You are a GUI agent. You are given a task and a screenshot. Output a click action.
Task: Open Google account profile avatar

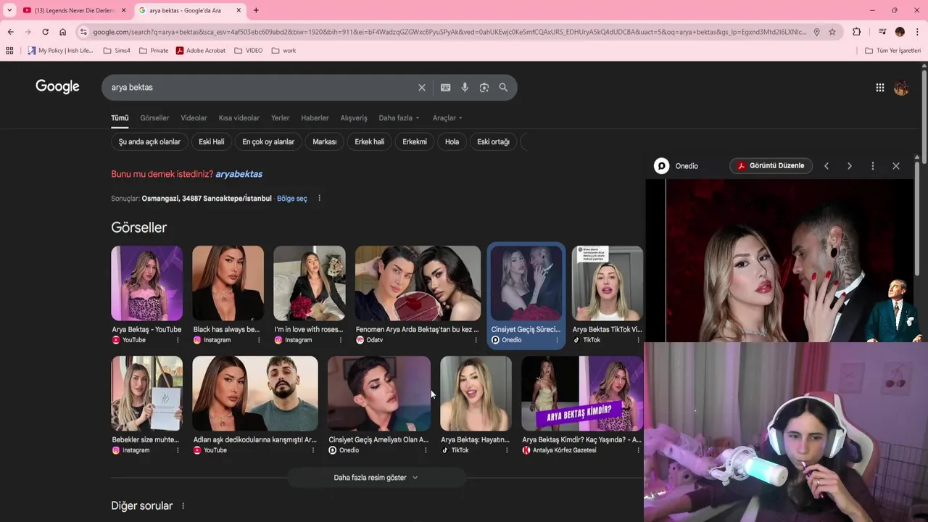(901, 87)
